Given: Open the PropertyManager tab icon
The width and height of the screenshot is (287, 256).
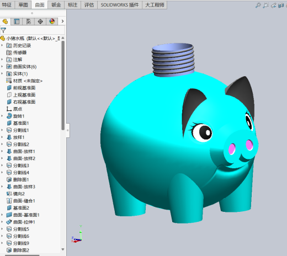Looking at the screenshot, I should click(17, 22).
